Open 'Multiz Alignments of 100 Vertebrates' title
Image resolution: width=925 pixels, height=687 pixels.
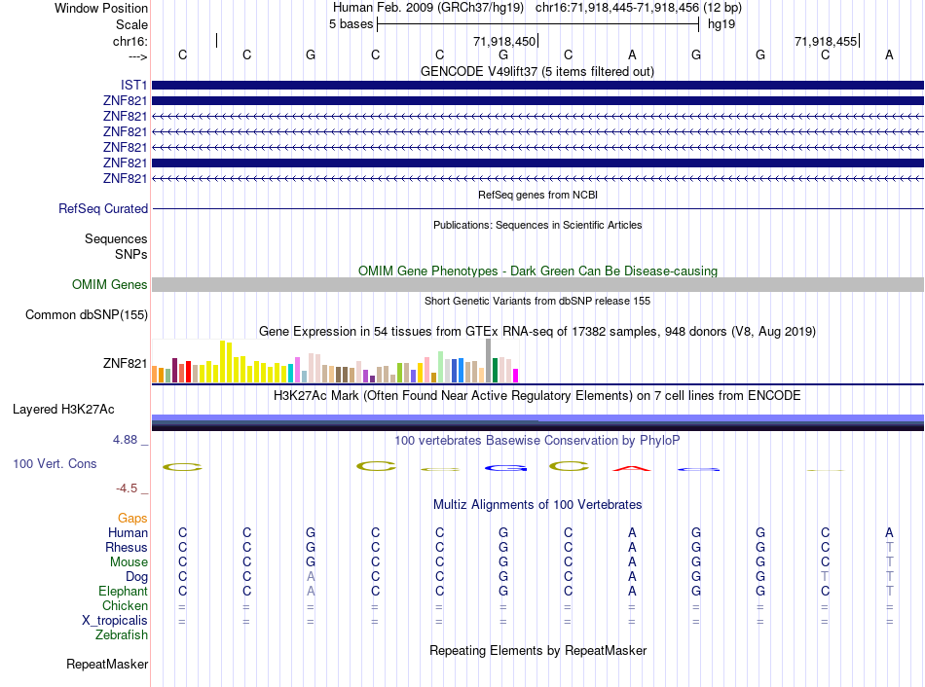537,505
